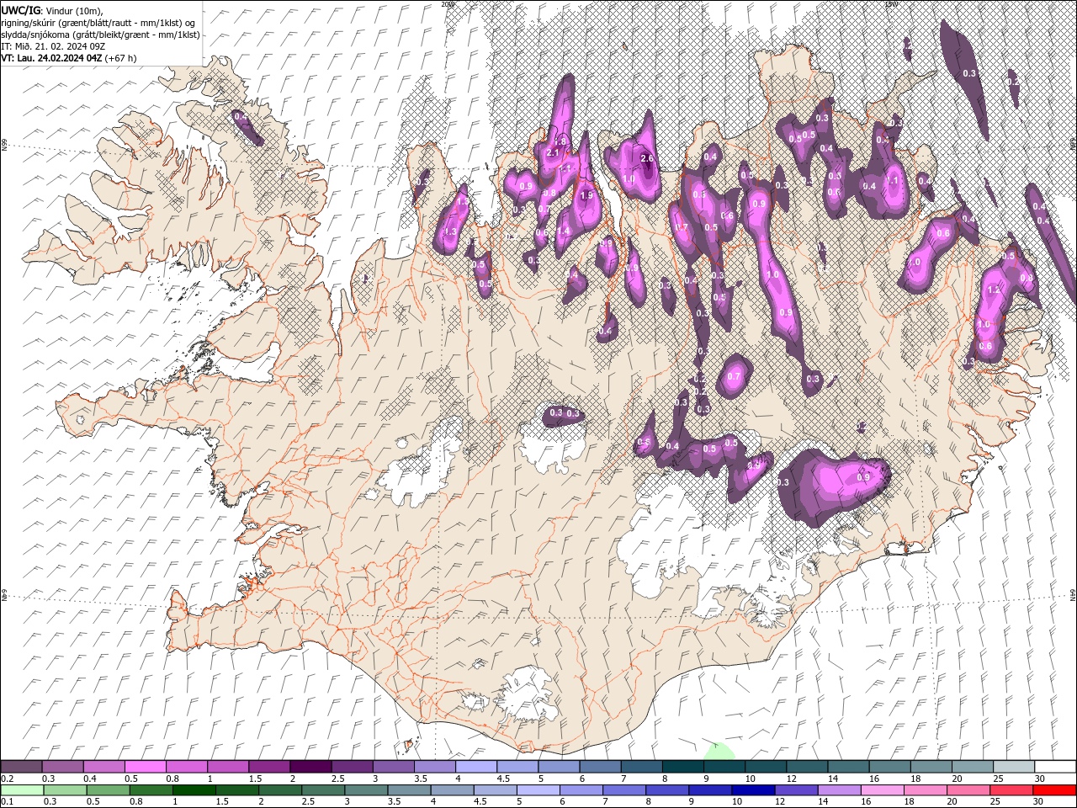Click the rain-scale swatch between 20 and 25
The height and width of the screenshot is (808, 1077).
click(x=968, y=790)
